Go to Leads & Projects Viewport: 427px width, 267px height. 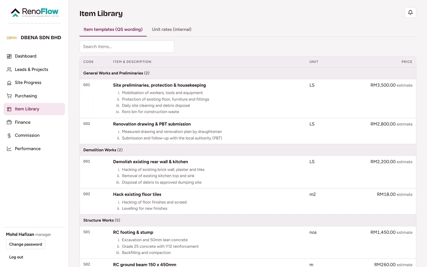[34, 69]
